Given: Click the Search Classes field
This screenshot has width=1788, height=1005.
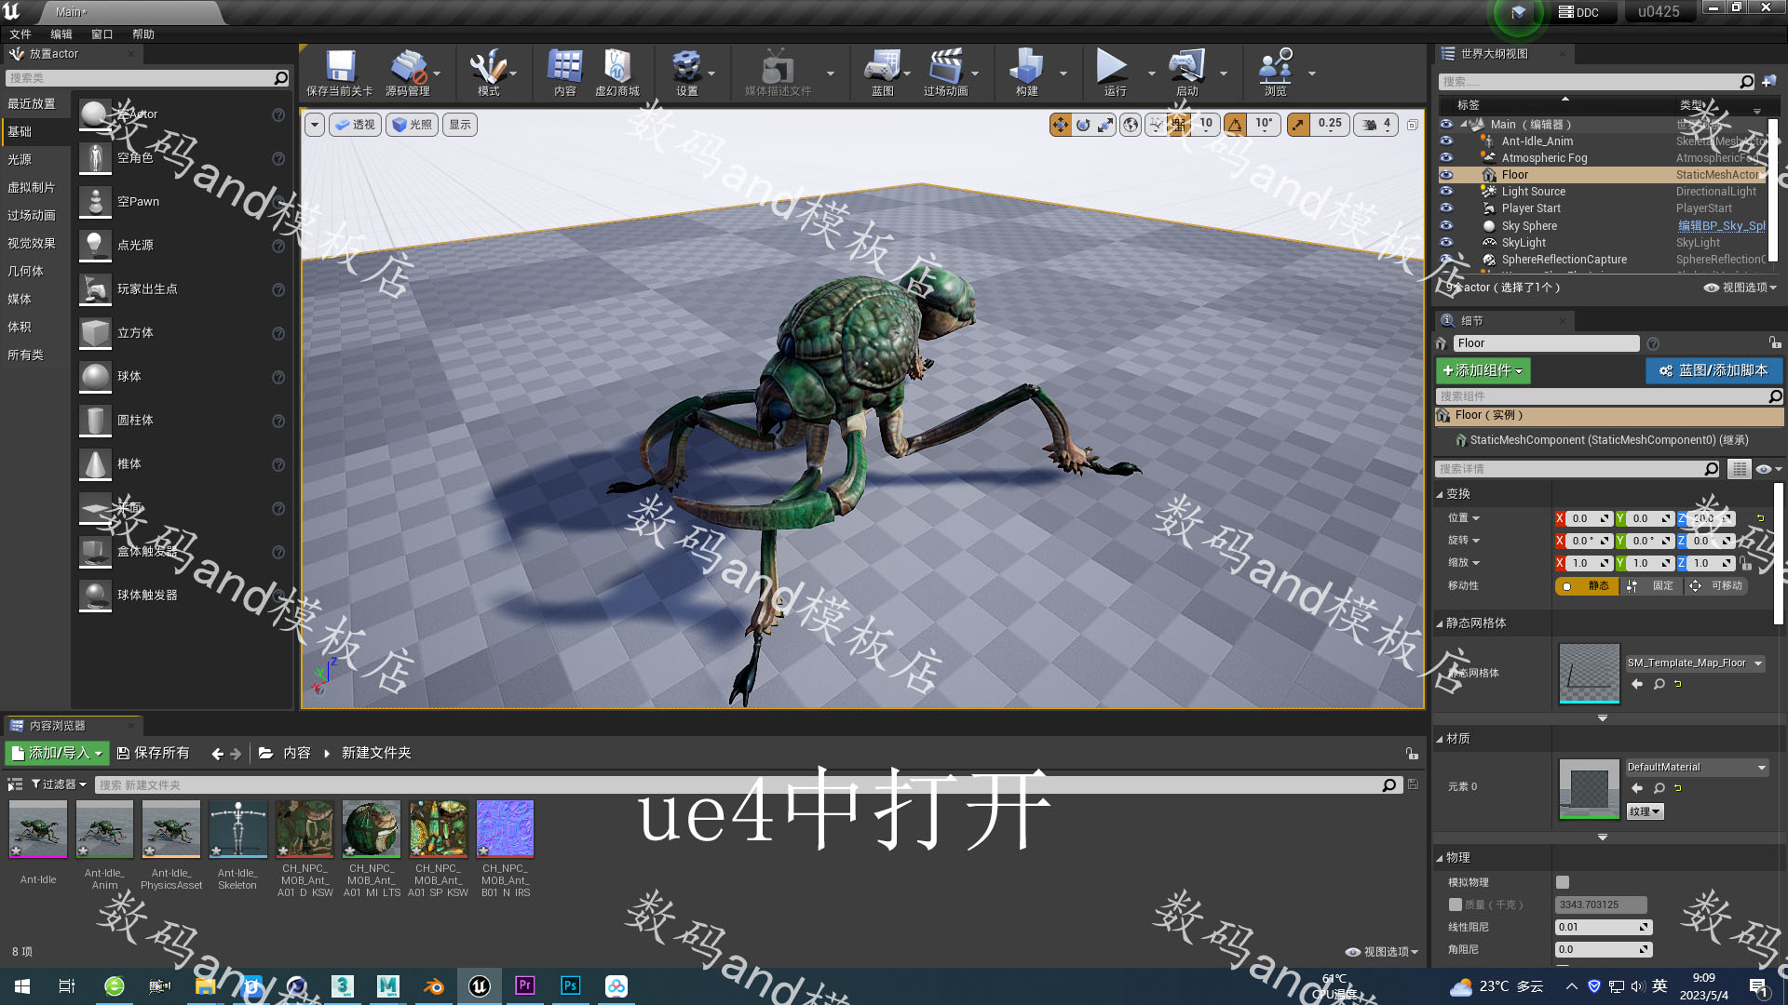Looking at the screenshot, I should coord(147,78).
